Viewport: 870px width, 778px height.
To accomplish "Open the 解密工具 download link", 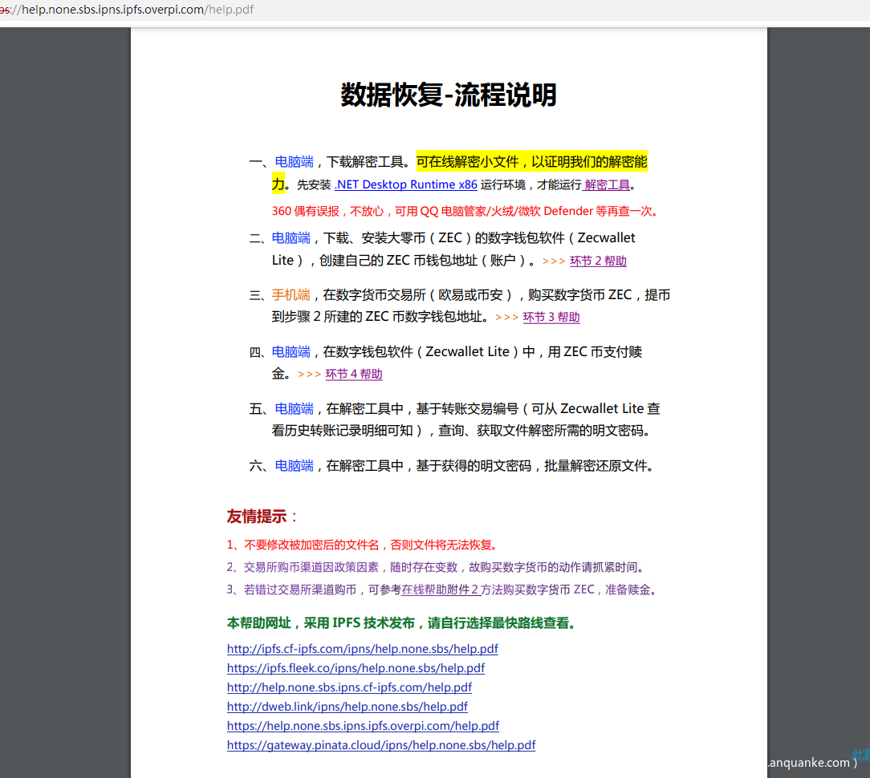I will click(x=607, y=185).
